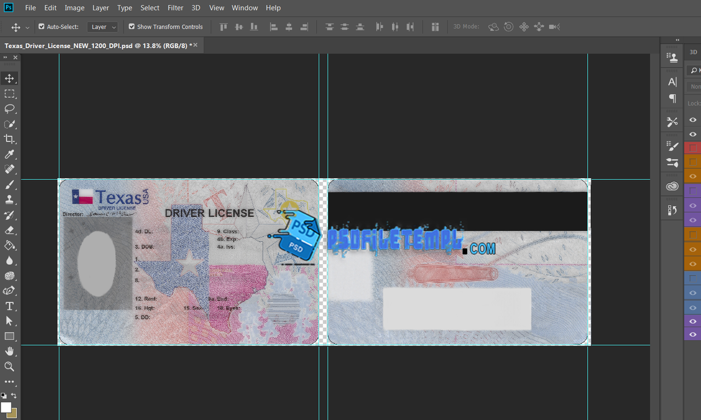Open the Character panel icon
The image size is (701, 420).
tap(673, 82)
